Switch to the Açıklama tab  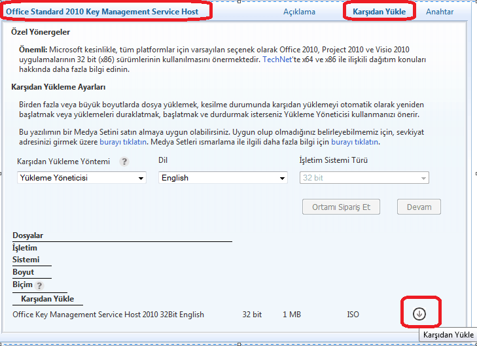pyautogui.click(x=299, y=12)
